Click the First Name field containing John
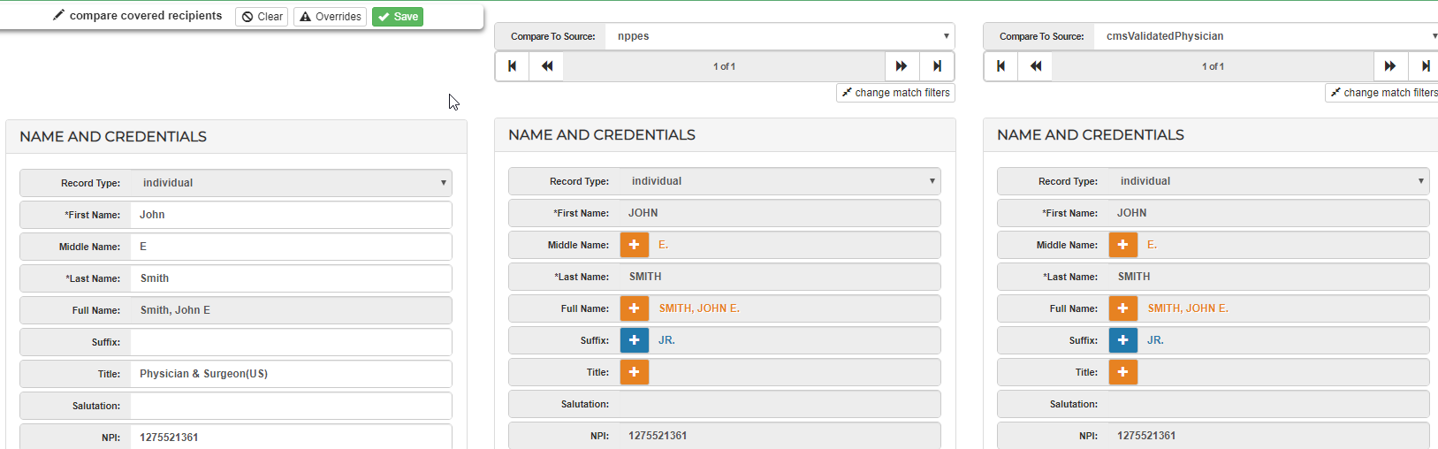1438x449 pixels. (x=292, y=215)
